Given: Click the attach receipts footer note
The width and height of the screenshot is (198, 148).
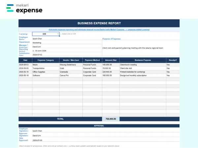Looking at the screenshot, I should pyautogui.click(x=69, y=146).
